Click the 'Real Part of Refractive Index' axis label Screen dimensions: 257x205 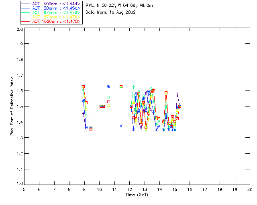pos(12,106)
